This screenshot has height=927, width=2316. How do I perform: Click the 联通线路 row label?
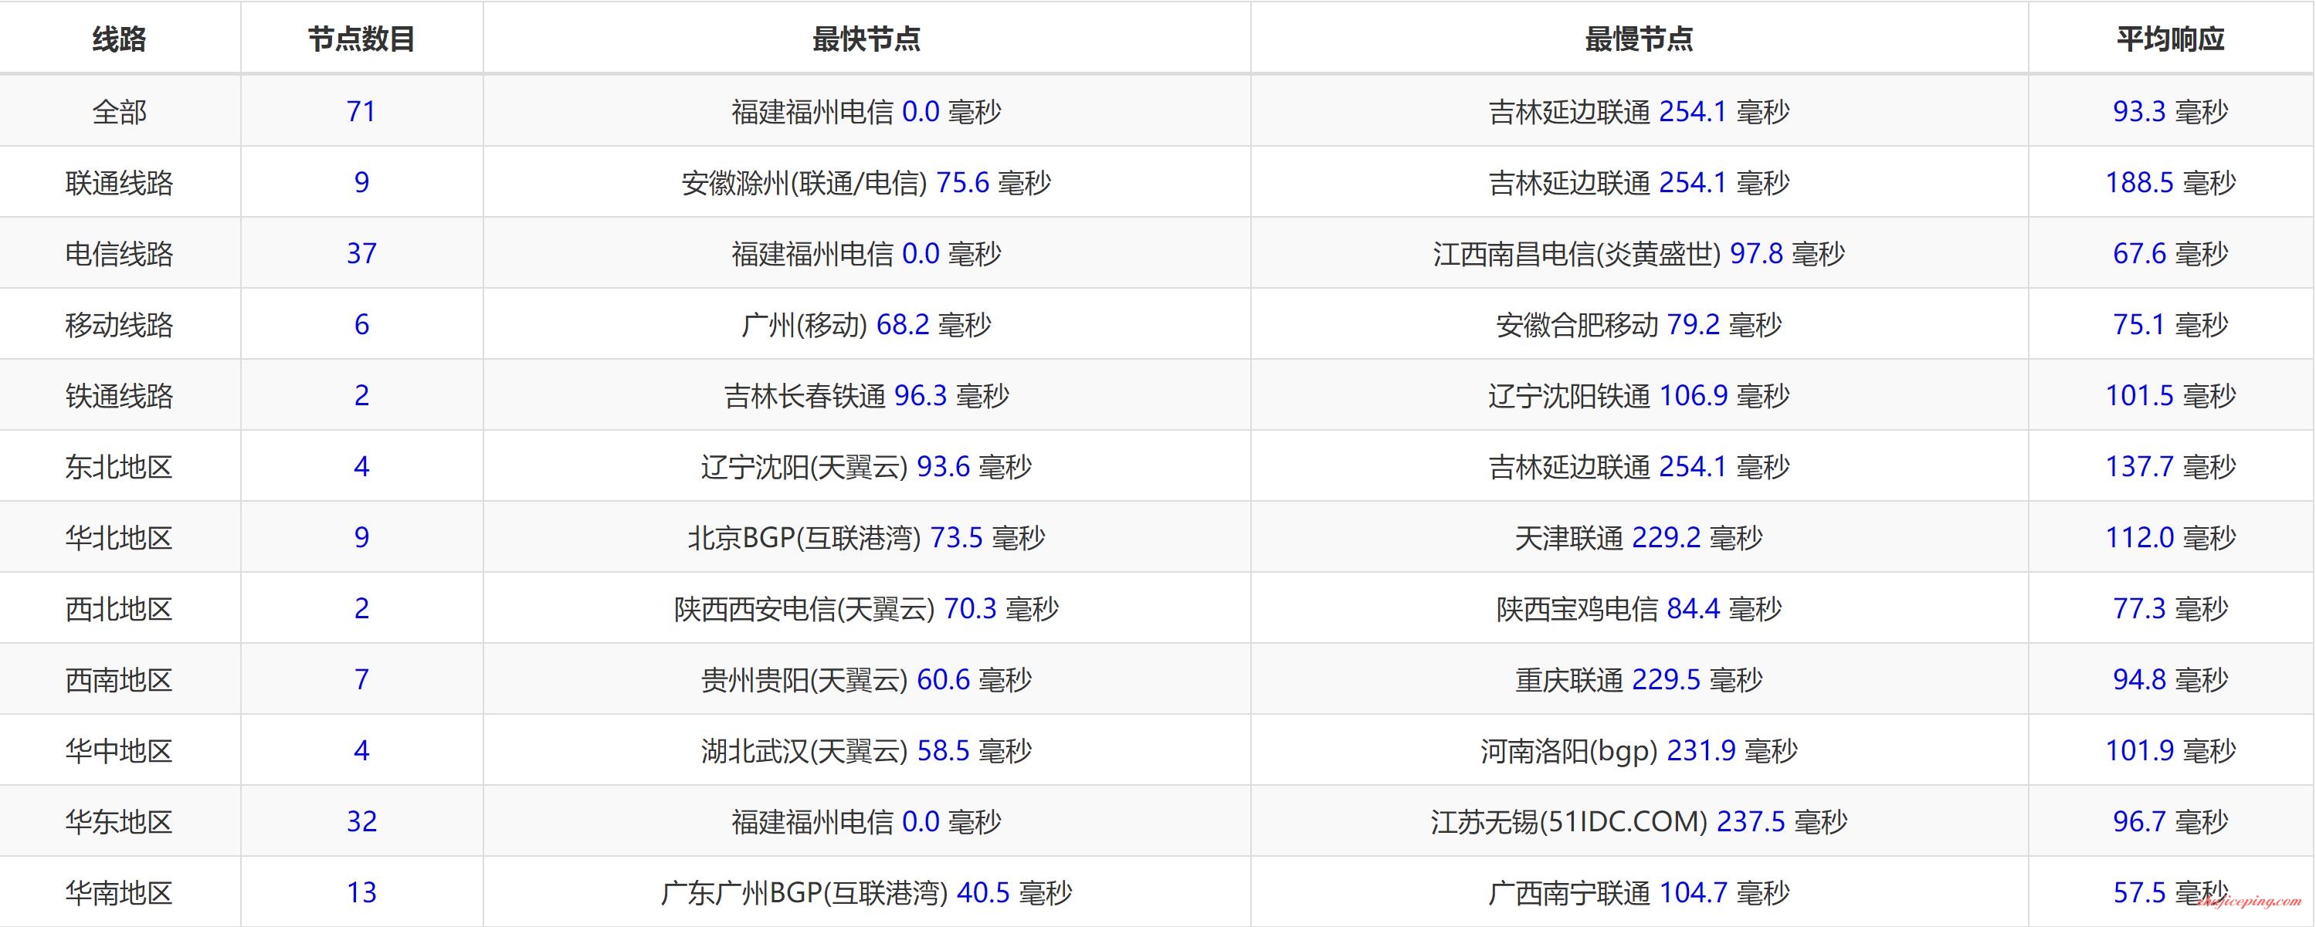(x=119, y=182)
